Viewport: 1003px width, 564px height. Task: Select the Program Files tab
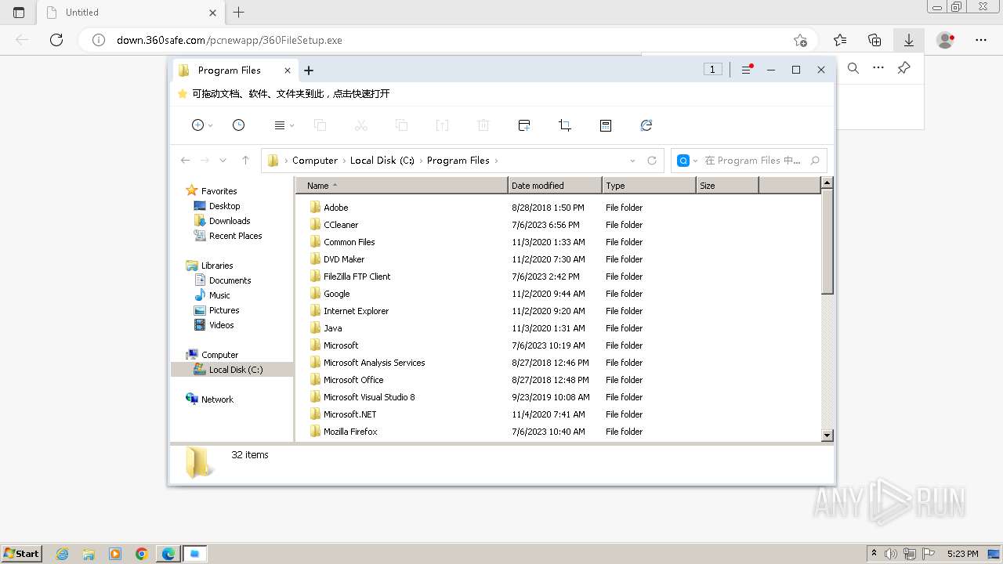[234, 70]
